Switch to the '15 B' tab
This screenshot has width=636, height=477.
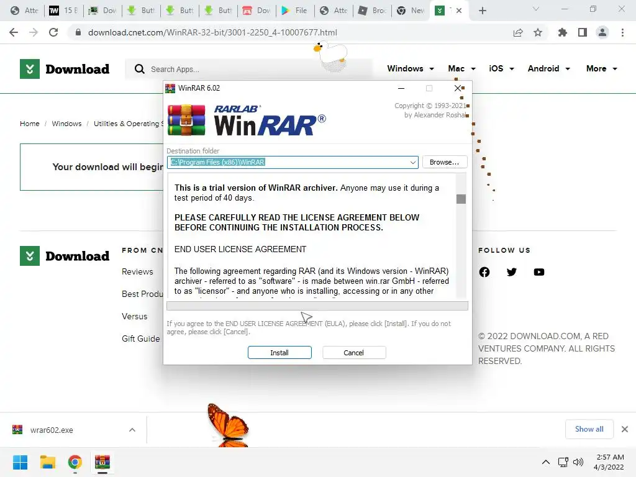click(x=64, y=11)
